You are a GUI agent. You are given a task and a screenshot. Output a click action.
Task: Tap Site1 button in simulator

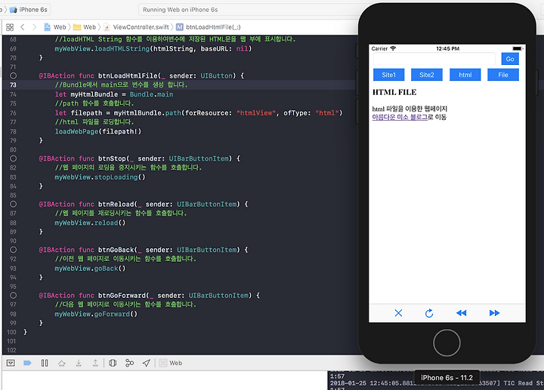(x=388, y=75)
